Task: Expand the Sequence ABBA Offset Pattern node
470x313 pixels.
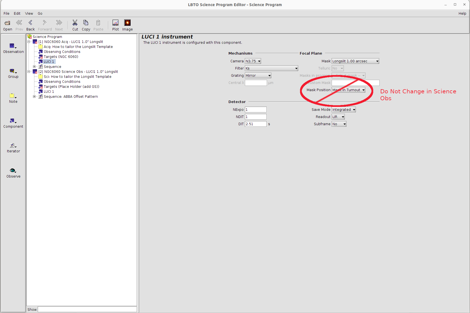Action: coord(34,97)
